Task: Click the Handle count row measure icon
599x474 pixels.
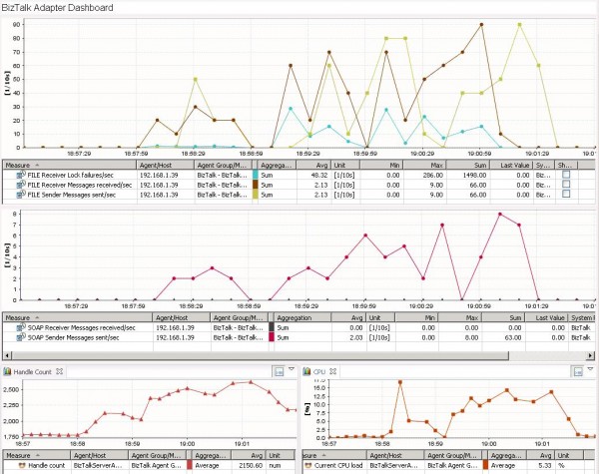Action: [22, 465]
